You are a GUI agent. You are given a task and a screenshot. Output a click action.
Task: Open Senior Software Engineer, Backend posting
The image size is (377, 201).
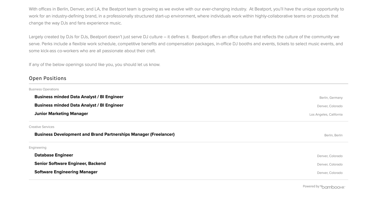point(70,164)
